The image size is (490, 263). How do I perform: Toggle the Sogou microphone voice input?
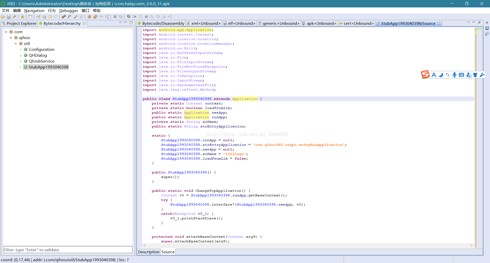tap(454, 75)
